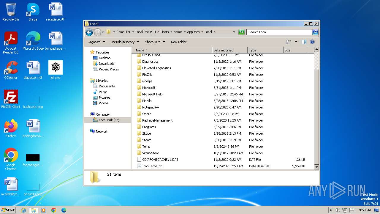Screen dimensions: 380x214
Task: Click Users in the address breadcrumb
Action: [x=165, y=32]
